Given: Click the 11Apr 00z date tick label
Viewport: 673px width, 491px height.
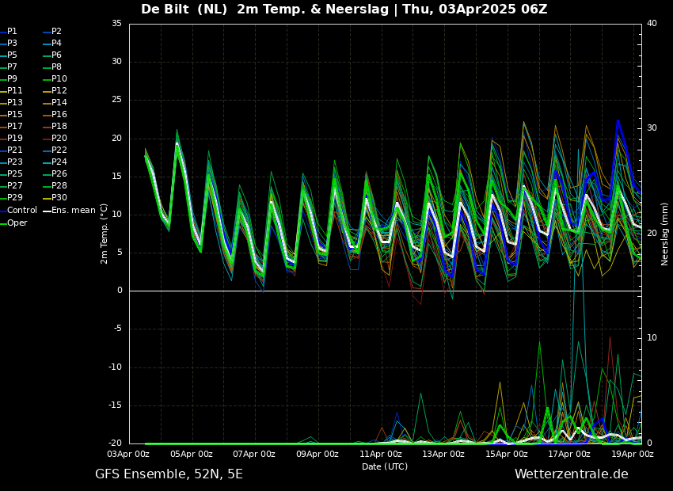Looking at the screenshot, I should 381,455.
